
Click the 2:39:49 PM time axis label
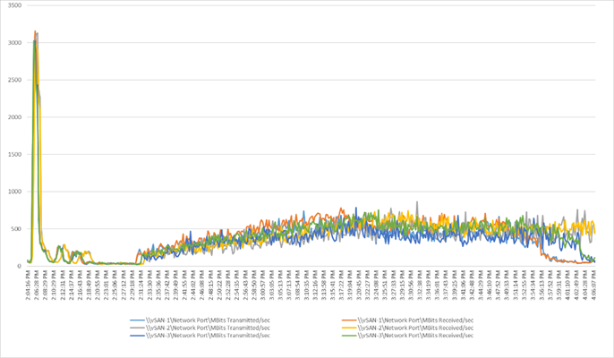[175, 285]
